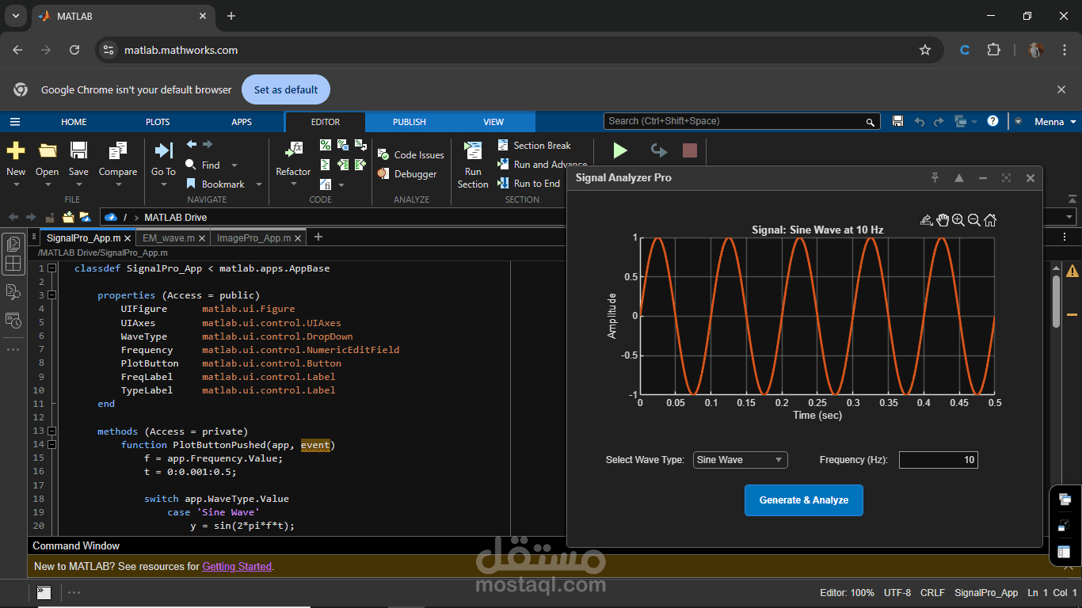Insert a Section Break
The width and height of the screenshot is (1082, 608).
point(535,145)
